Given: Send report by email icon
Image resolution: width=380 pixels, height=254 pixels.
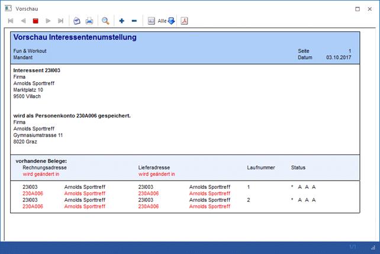Looking at the screenshot, I should (77, 21).
